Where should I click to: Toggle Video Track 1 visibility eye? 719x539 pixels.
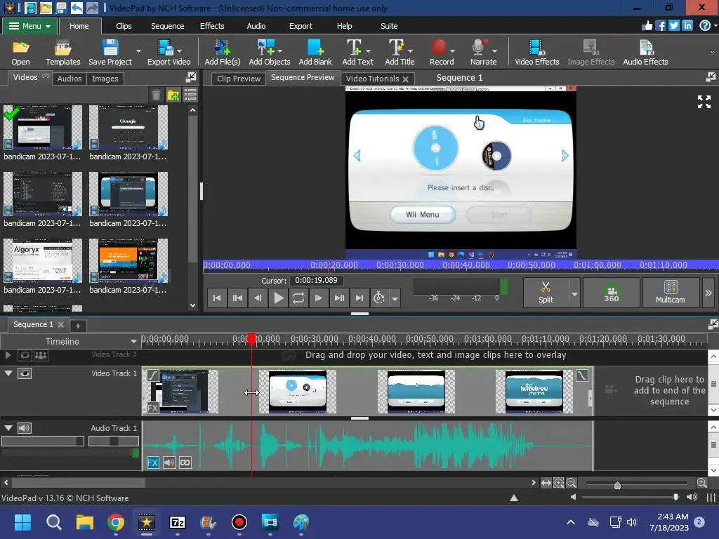click(x=25, y=373)
